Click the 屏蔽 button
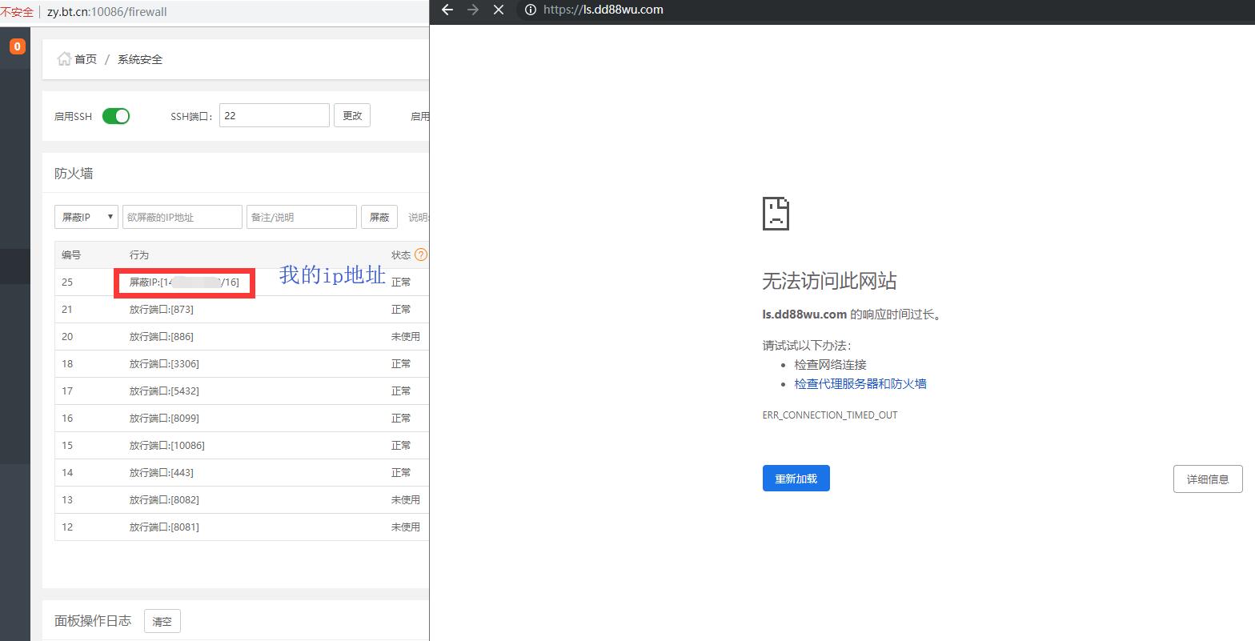This screenshot has width=1255, height=641. [379, 217]
